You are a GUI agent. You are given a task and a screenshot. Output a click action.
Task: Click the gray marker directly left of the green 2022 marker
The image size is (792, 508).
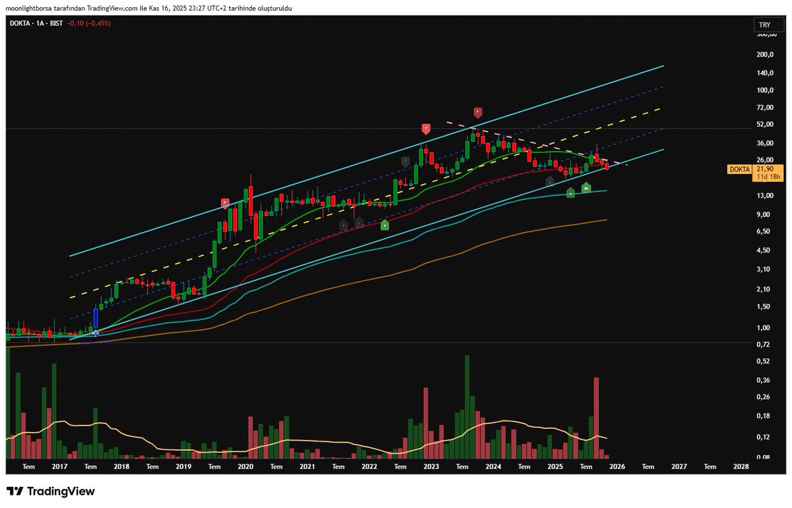(x=358, y=224)
